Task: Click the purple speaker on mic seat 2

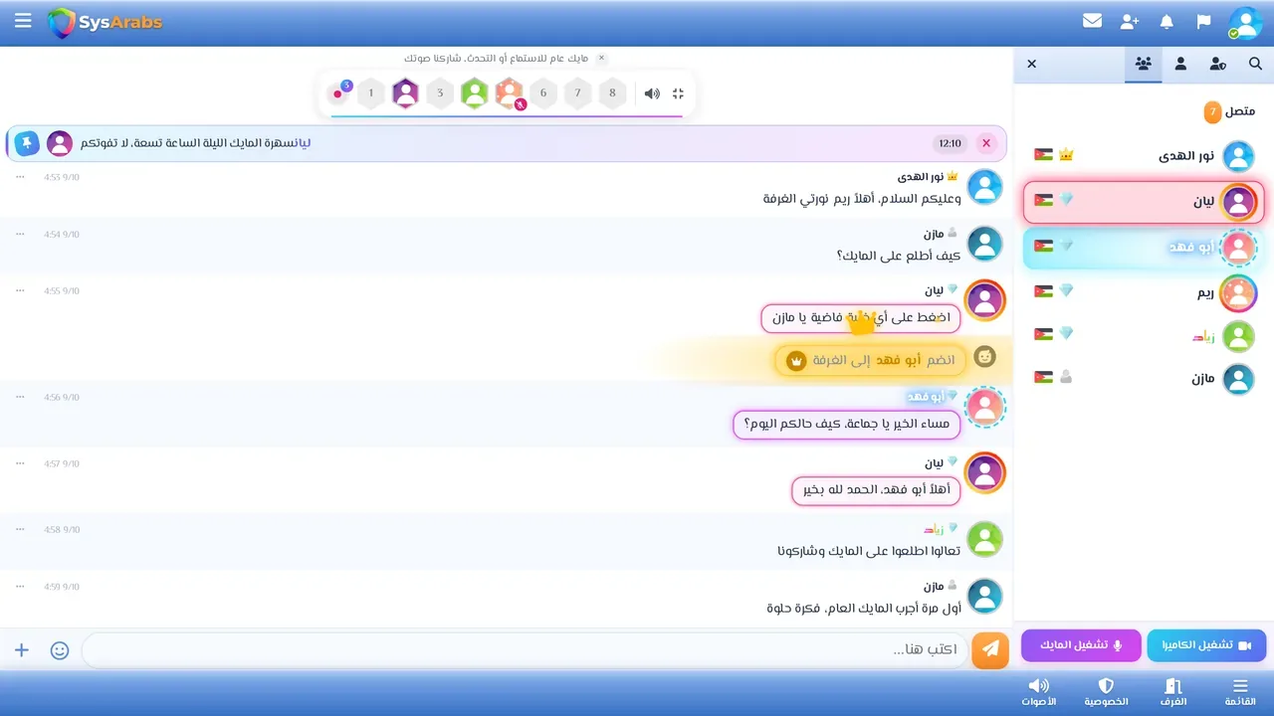Action: [x=405, y=93]
